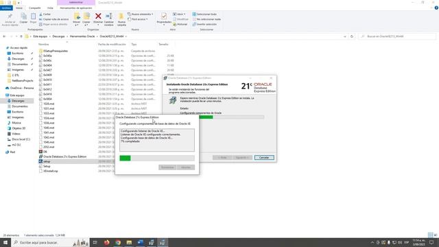Click the taskbar search box
This screenshot has width=439, height=247.
pyautogui.click(x=50, y=242)
